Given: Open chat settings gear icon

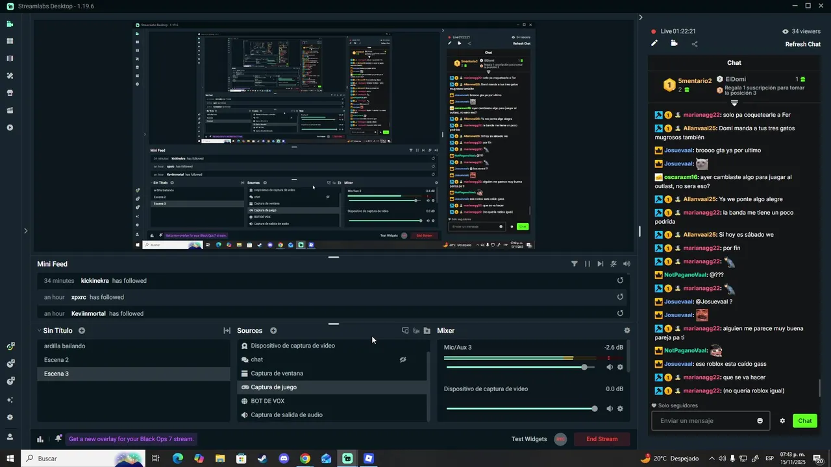Looking at the screenshot, I should 782,421.
